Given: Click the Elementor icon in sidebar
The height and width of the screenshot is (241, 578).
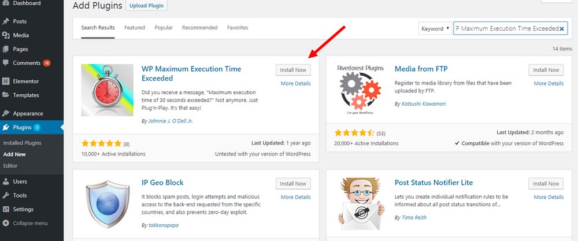Looking at the screenshot, I should [6, 81].
